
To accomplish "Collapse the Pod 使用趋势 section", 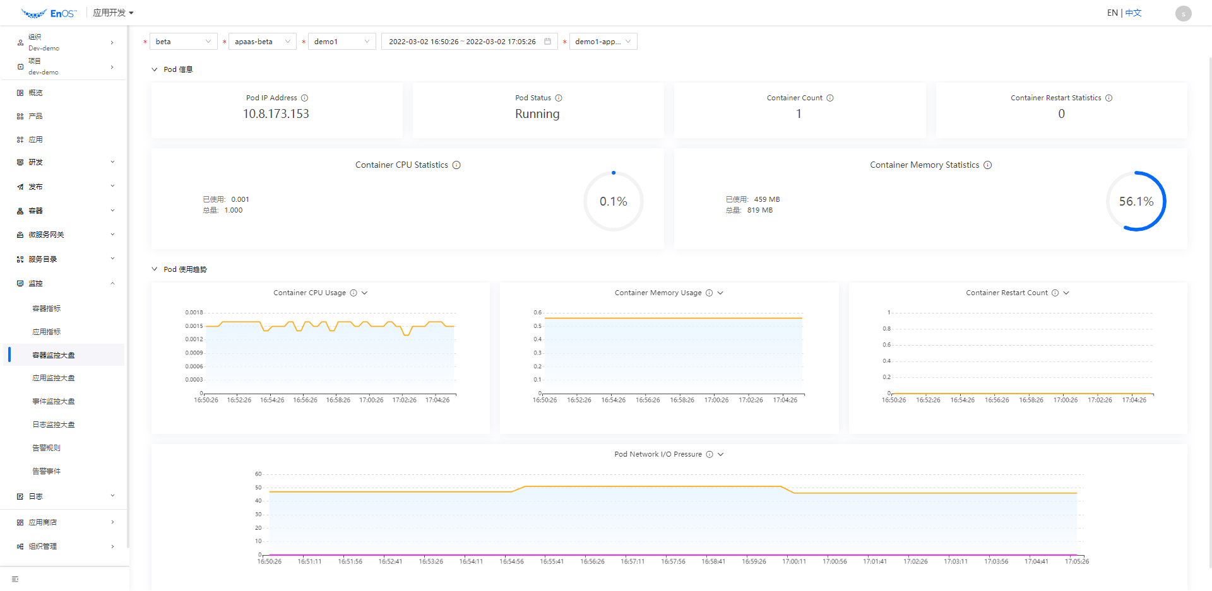I will pos(155,269).
